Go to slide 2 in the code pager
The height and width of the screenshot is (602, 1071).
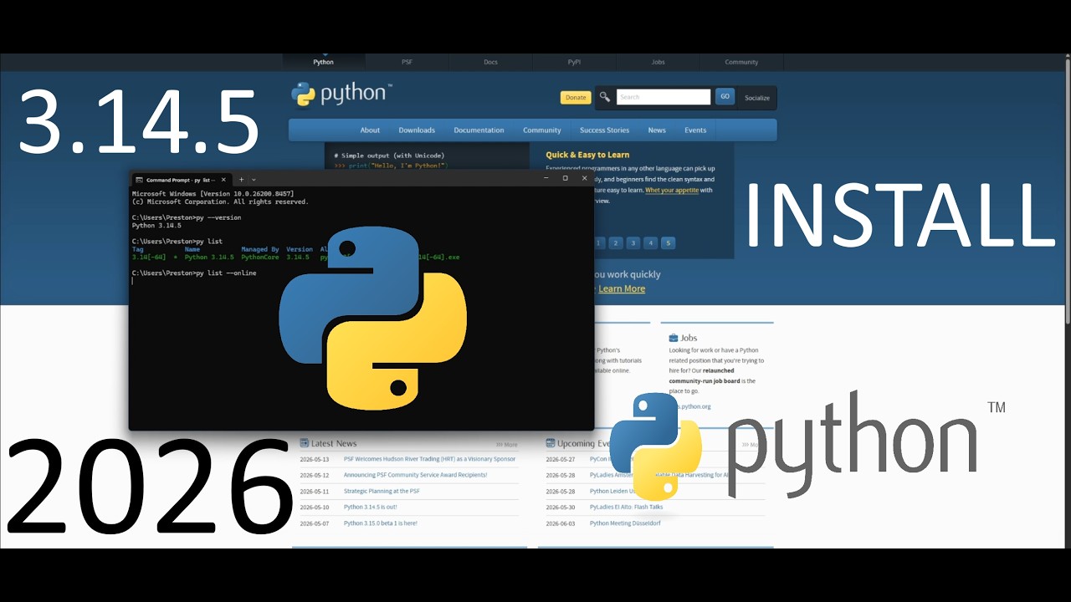pos(616,243)
